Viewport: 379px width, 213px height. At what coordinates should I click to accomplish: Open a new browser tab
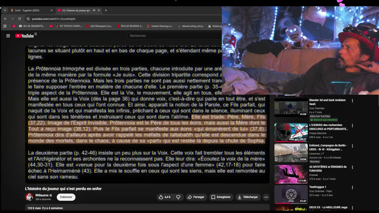pos(106,10)
